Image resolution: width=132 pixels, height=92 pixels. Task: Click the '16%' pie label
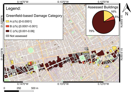click(114, 12)
